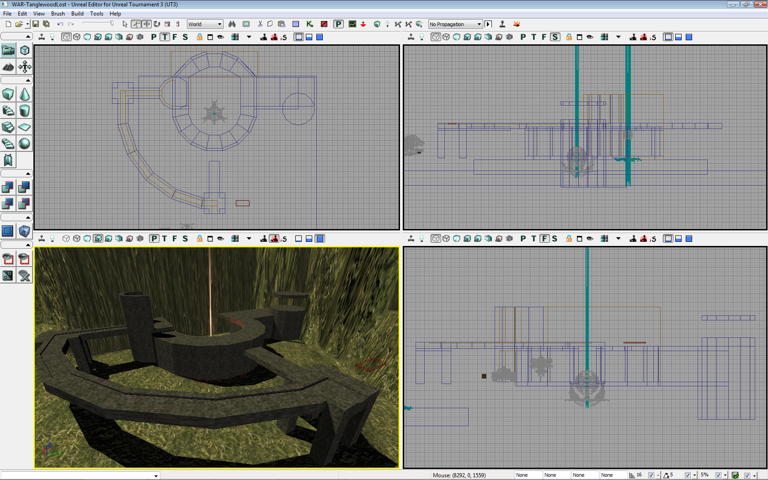The height and width of the screenshot is (480, 768).
Task: Click the Build All icon
Action: tap(419, 24)
